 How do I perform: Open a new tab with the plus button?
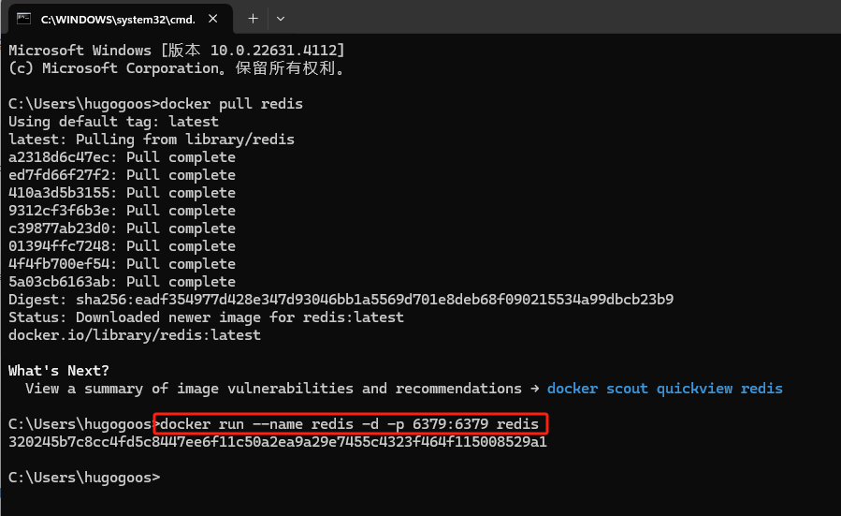click(253, 19)
